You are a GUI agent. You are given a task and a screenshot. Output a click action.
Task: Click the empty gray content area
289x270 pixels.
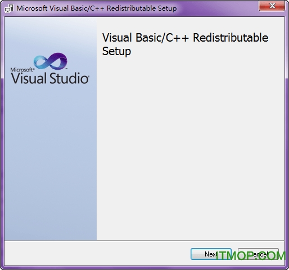click(x=190, y=146)
